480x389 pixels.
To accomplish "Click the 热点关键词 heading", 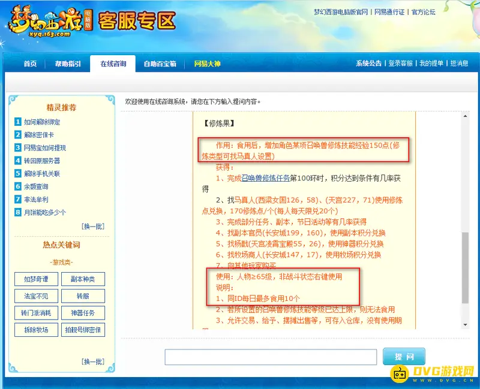I will 61,245.
